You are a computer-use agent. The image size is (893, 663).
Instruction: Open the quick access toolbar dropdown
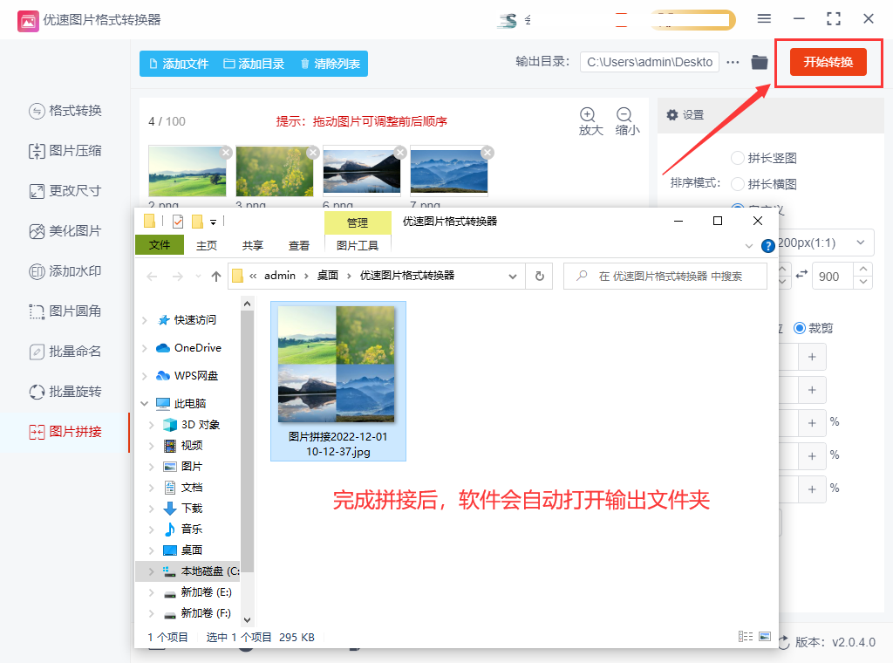213,222
